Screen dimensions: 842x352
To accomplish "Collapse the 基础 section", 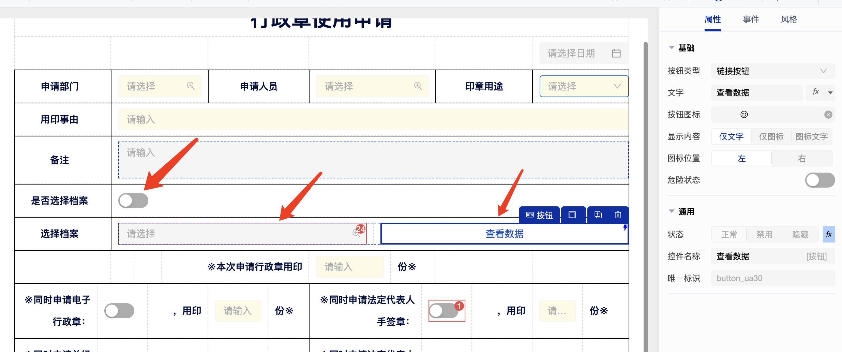I will coord(672,48).
